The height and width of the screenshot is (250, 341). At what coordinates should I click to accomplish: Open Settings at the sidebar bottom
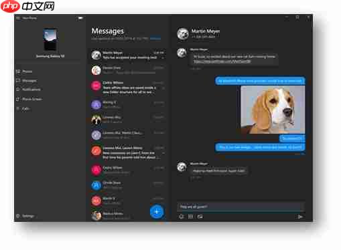tap(25, 216)
